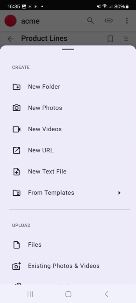Open the list view options icon
Viewport: 136px width, 303px height.
126,39
